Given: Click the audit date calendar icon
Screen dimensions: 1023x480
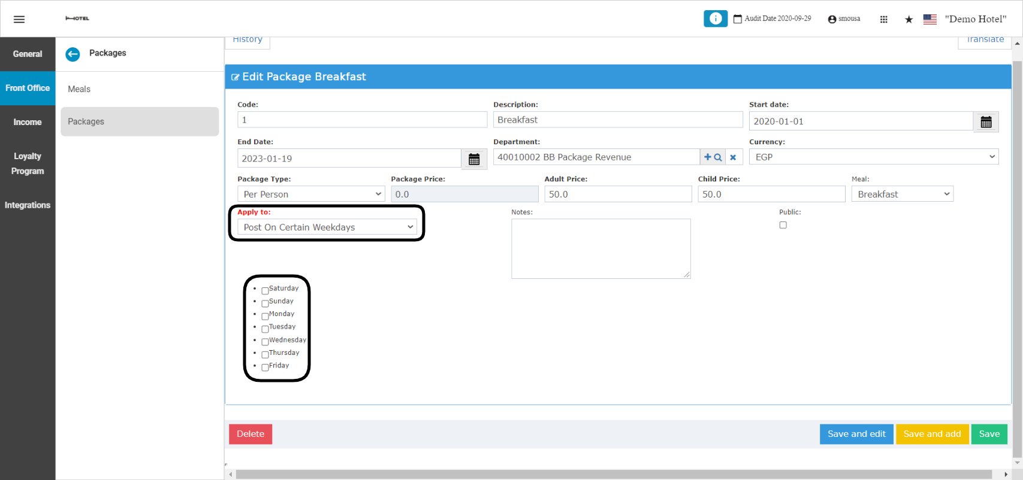Looking at the screenshot, I should coord(738,19).
